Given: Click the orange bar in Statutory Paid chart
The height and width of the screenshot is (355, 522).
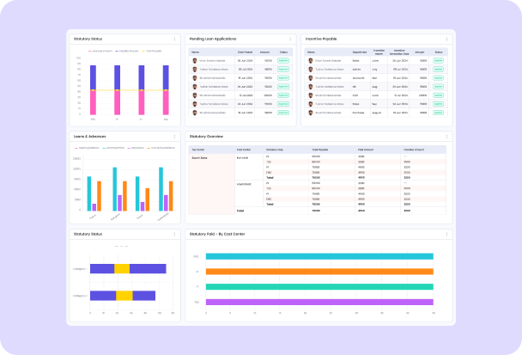Looking at the screenshot, I should (318, 272).
